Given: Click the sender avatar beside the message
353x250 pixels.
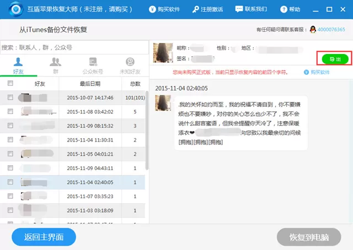Looking at the screenshot, I should [163, 103].
